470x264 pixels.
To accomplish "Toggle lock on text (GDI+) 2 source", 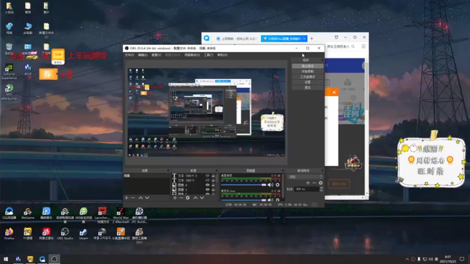I will click(213, 175).
